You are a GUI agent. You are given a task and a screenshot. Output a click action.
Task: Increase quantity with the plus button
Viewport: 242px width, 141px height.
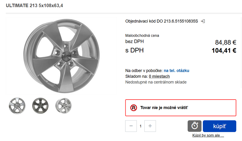pyautogui.click(x=150, y=126)
